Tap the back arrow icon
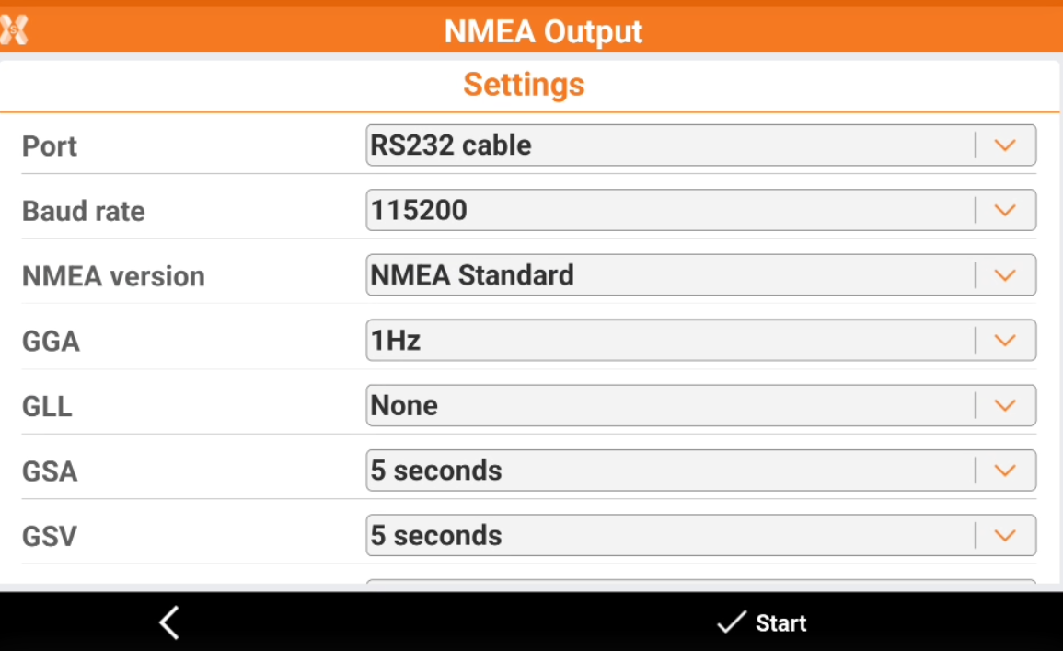Image resolution: width=1063 pixels, height=651 pixels. click(169, 623)
